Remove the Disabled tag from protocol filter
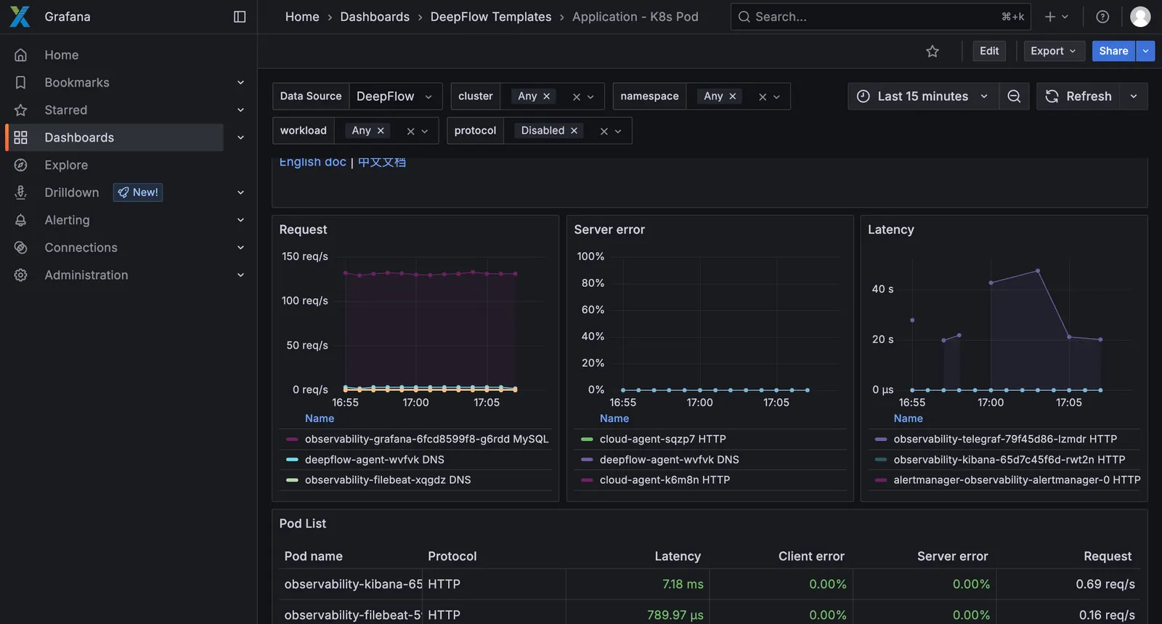1162x624 pixels. point(574,131)
